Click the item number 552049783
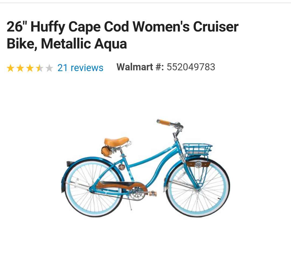 pyautogui.click(x=192, y=67)
